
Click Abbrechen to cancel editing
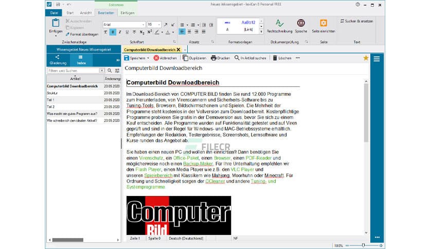165,58
